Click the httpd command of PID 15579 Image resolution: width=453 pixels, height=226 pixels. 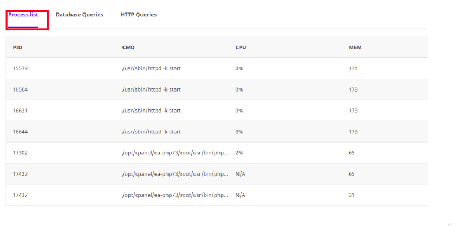coord(151,68)
